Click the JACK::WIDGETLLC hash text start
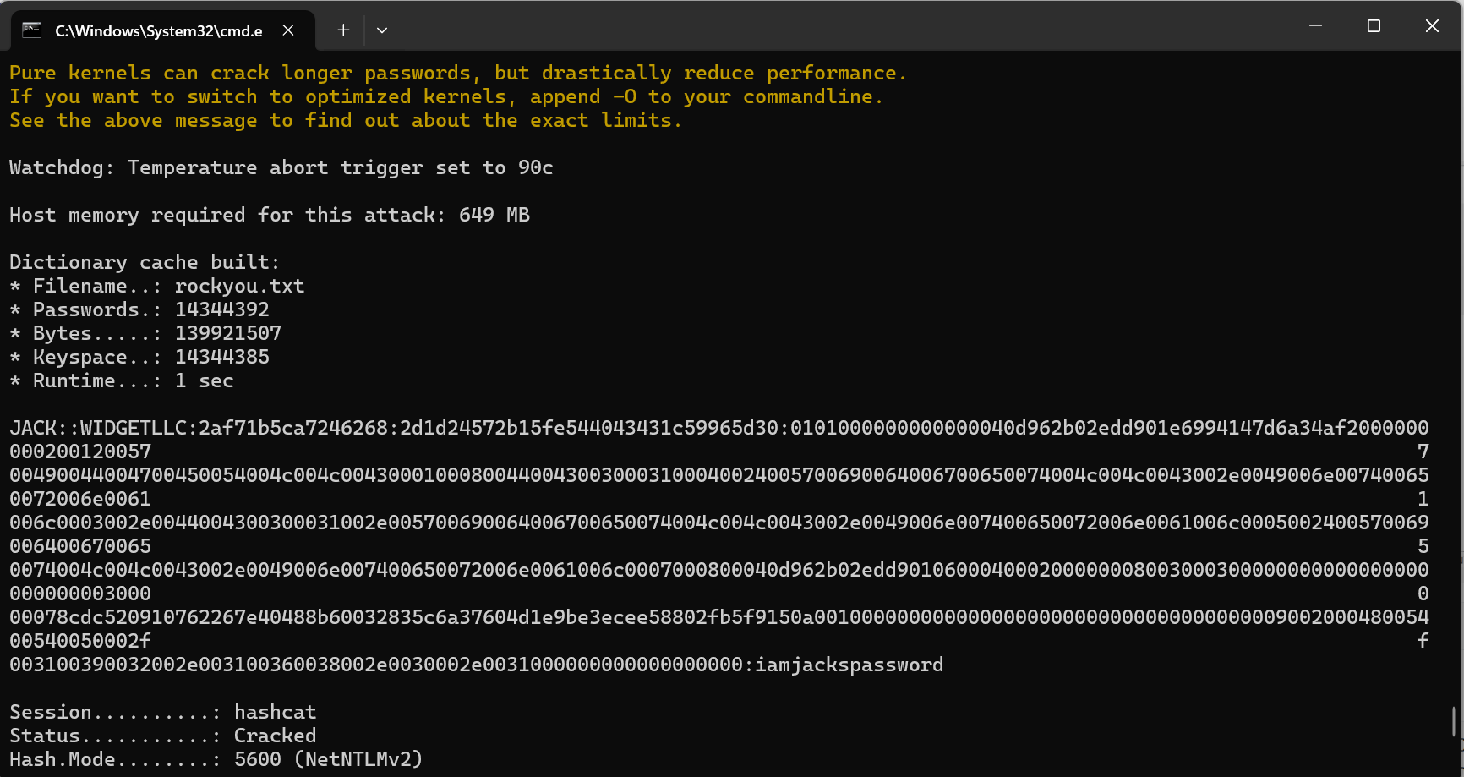Viewport: 1464px width, 777px height. [x=103, y=428]
